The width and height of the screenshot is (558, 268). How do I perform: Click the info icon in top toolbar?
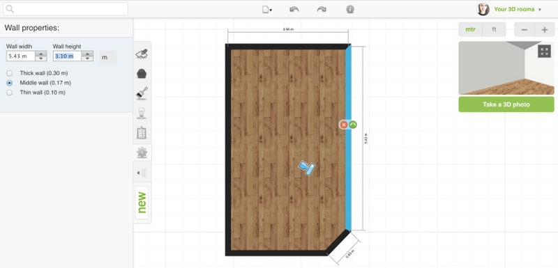[350, 10]
